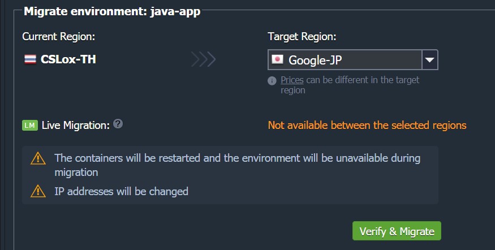The width and height of the screenshot is (495, 250).
Task: Click the Thailand flag icon beside CSLox-TH
Action: click(x=31, y=59)
